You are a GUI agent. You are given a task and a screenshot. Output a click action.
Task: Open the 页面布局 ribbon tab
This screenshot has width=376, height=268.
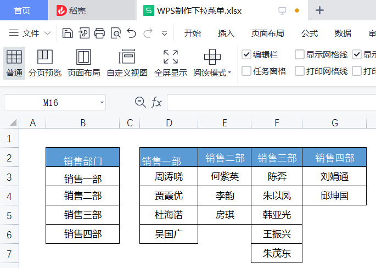[268, 33]
